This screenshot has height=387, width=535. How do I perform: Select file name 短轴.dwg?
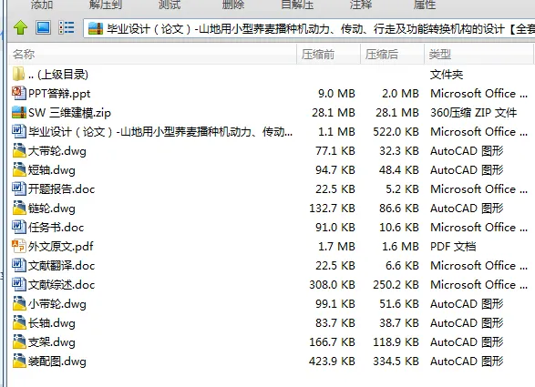[x=52, y=169]
